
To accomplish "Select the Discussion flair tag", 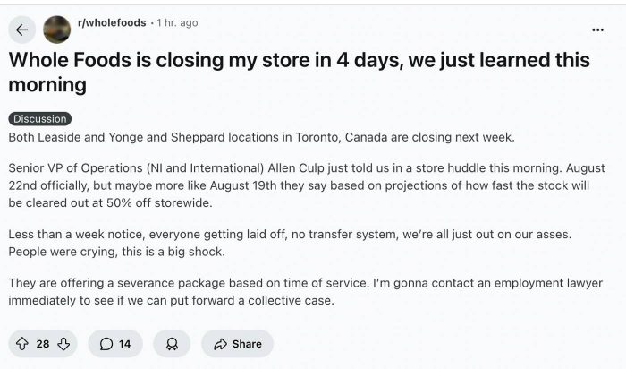I will point(40,119).
